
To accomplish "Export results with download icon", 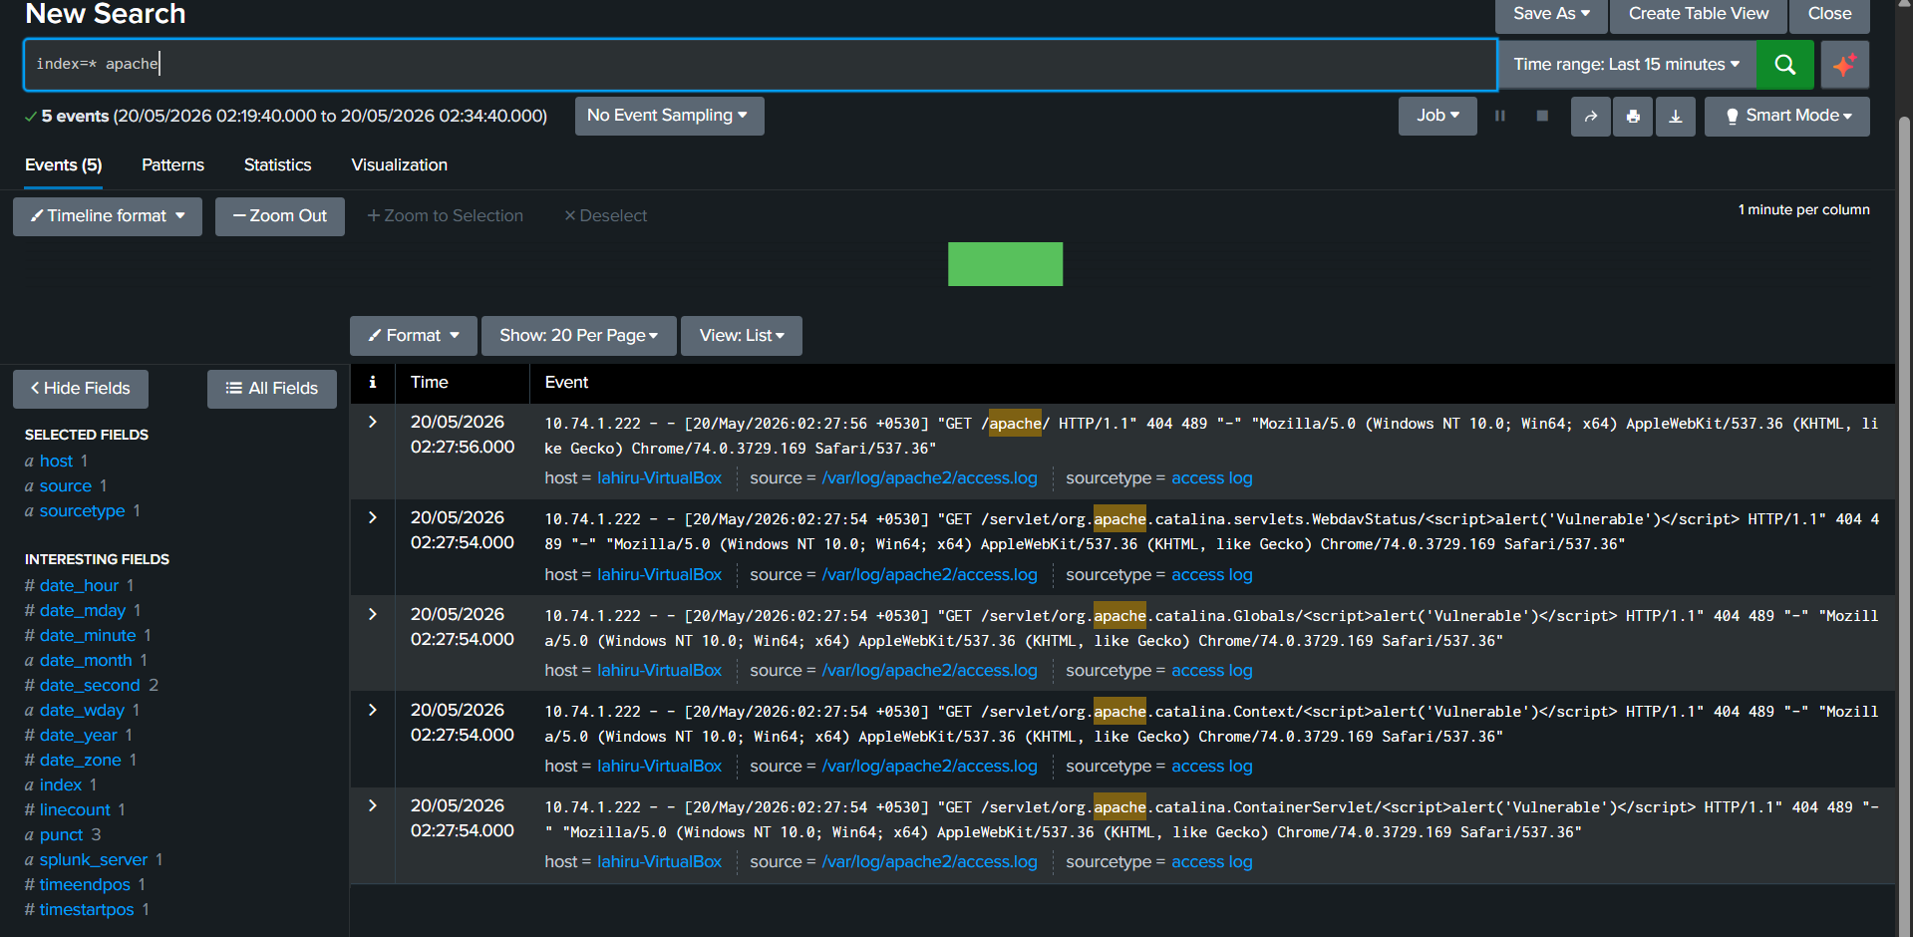I will [1676, 117].
